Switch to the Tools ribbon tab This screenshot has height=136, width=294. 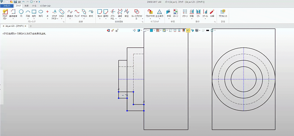click(x=34, y=6)
